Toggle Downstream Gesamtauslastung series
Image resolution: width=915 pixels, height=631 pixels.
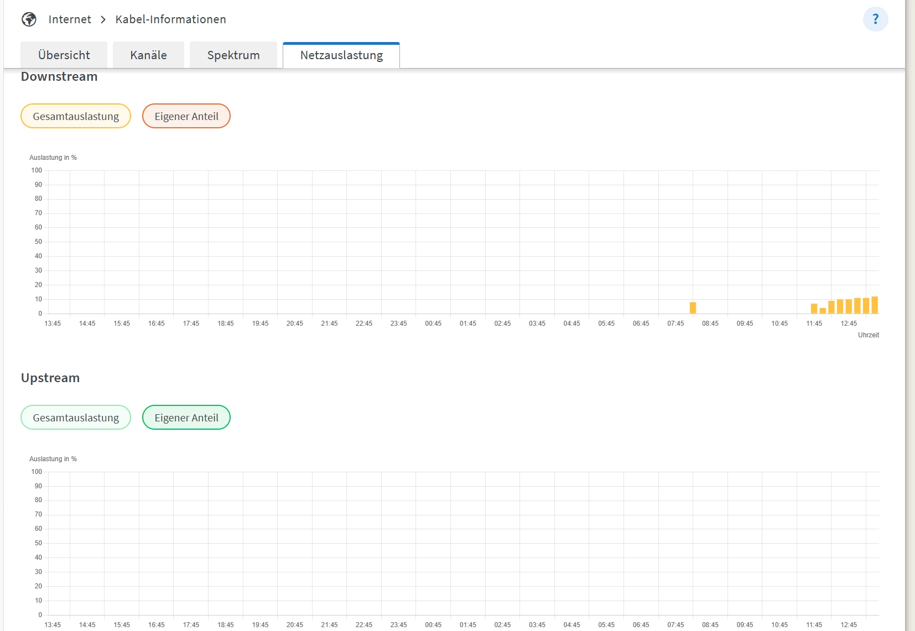(x=76, y=116)
